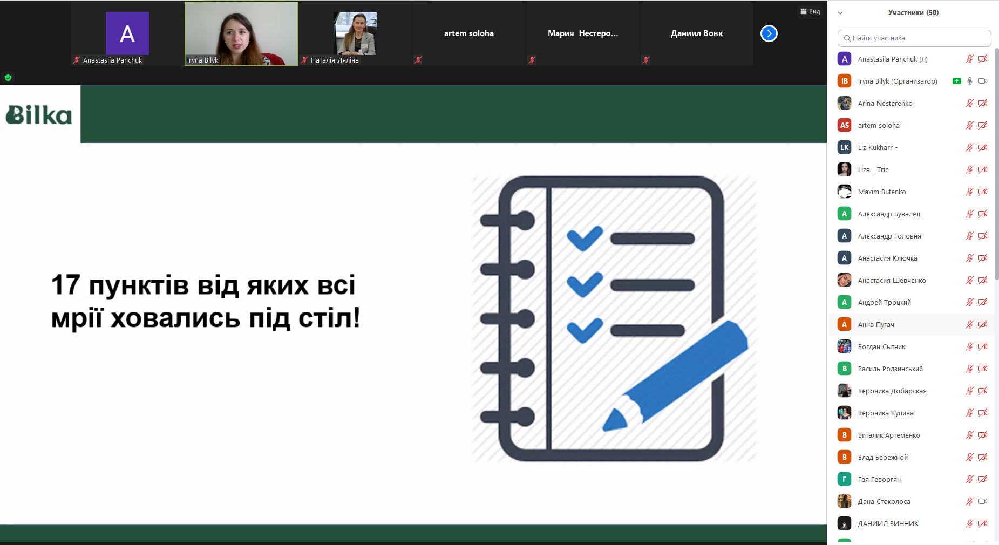
Task: Toggle muted microphone for Anastasiia Panchuk (Я)
Action: (x=970, y=59)
